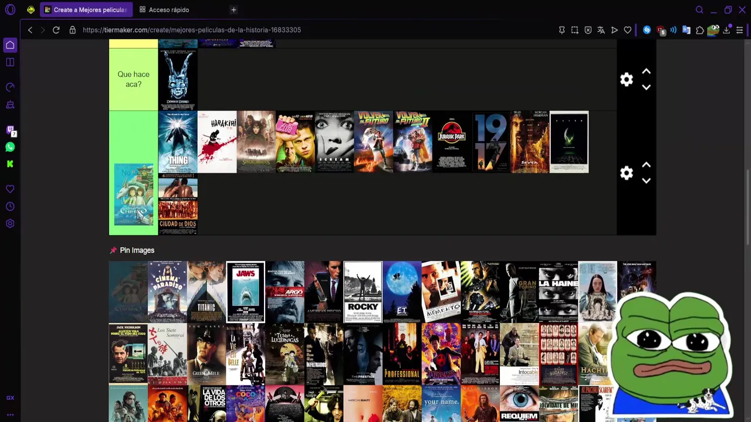Reload the TierMaker page
The image size is (751, 422).
click(56, 30)
